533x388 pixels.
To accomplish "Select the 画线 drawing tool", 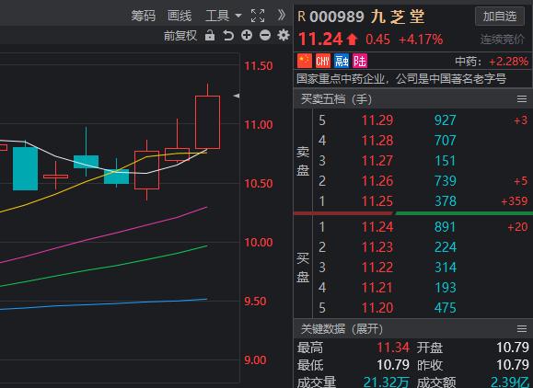I will pyautogui.click(x=180, y=16).
